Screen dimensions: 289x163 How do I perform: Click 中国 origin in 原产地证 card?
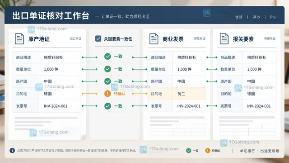click(x=48, y=81)
